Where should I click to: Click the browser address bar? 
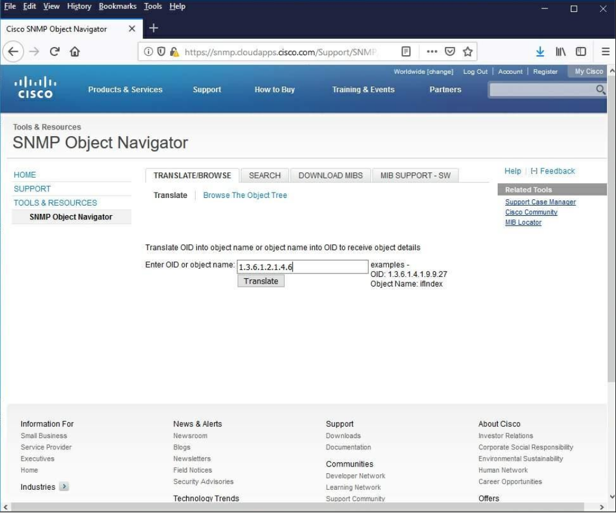point(281,52)
